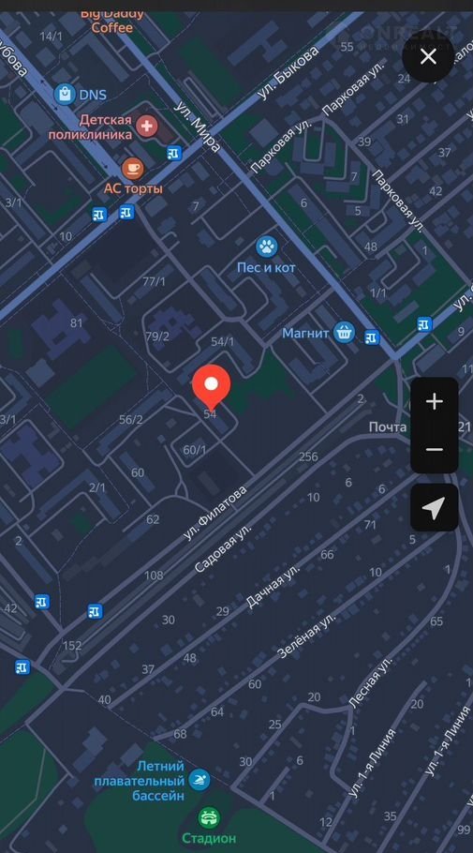The image size is (473, 853).
Task: Tap the swimming pool icon near Летний бассейн
Action: point(199,780)
